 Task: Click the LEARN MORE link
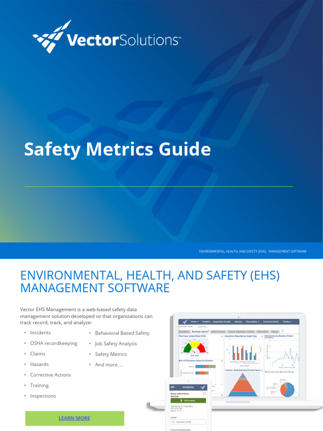(x=74, y=418)
